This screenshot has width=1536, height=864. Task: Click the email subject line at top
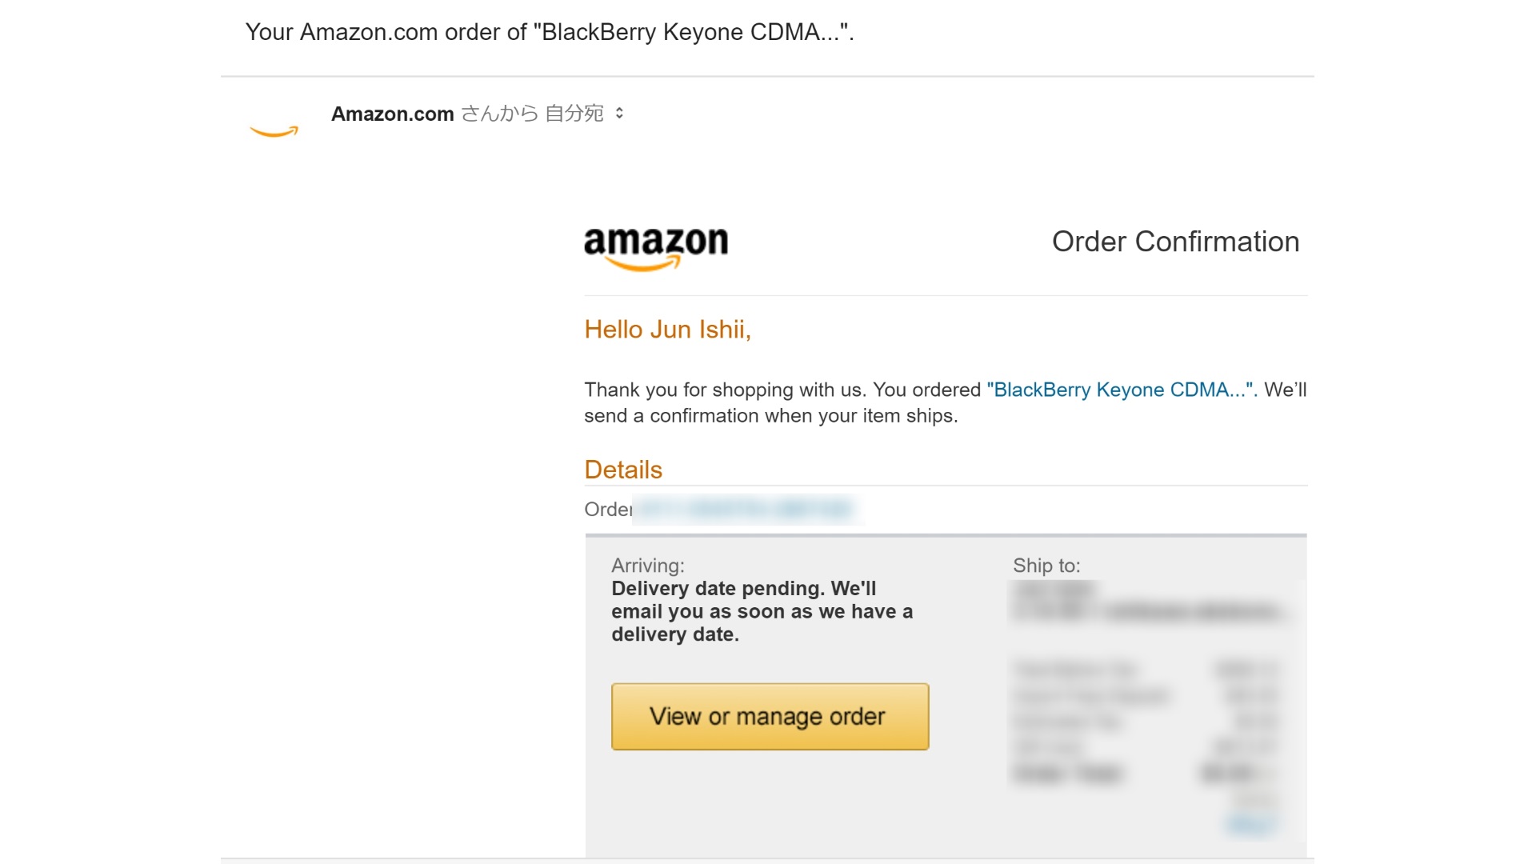[x=550, y=32]
